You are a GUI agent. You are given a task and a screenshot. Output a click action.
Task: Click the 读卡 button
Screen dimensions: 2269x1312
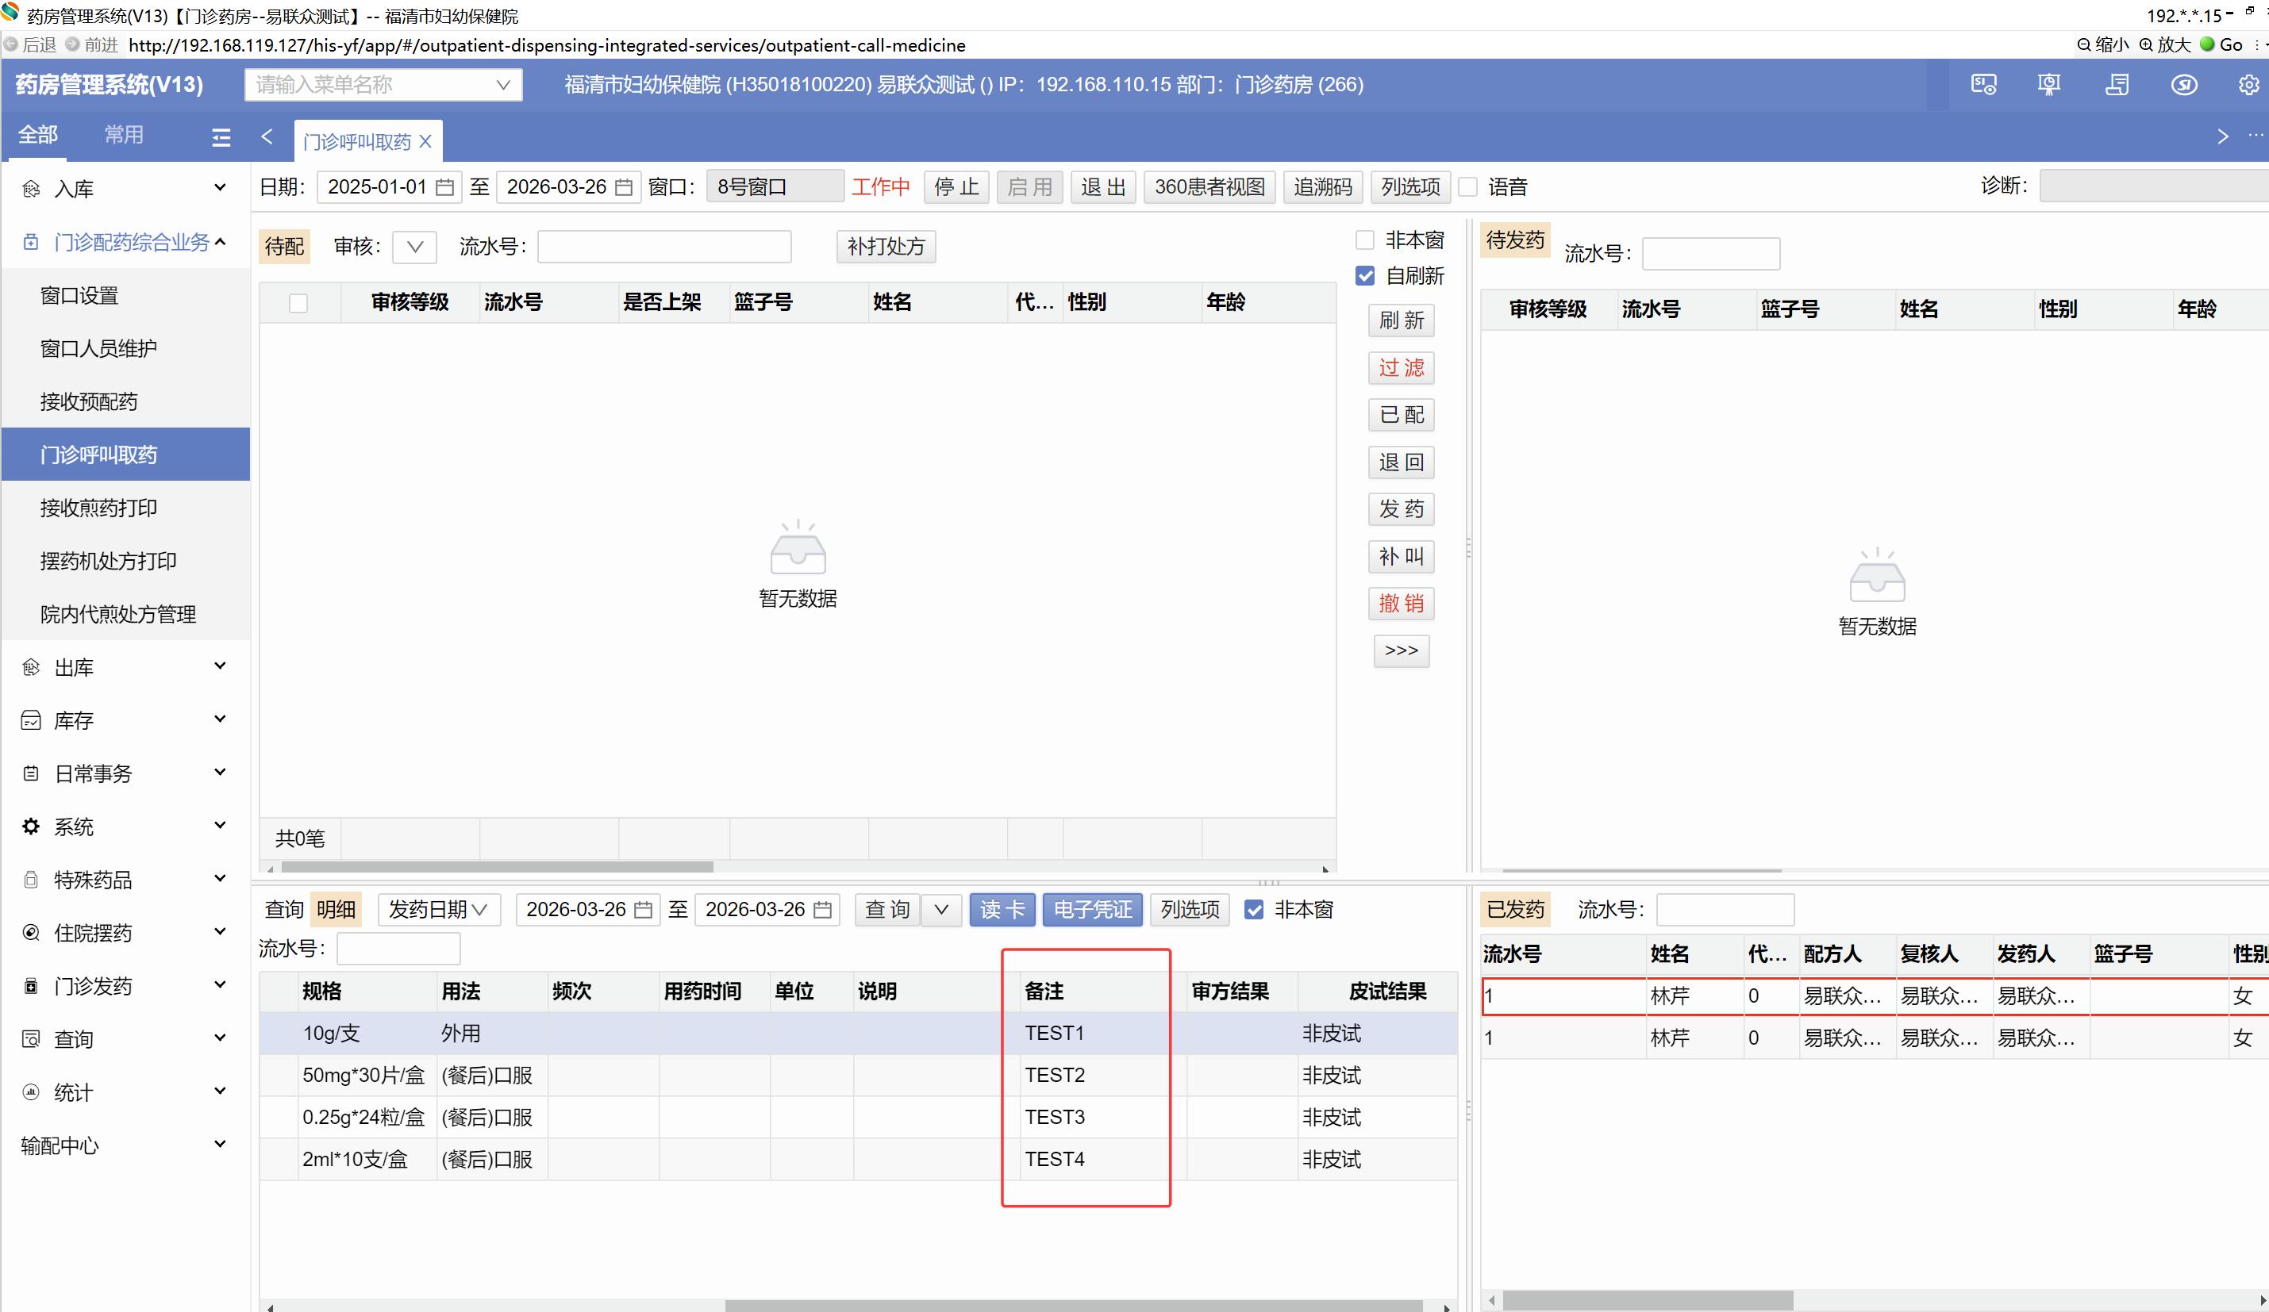[1002, 910]
